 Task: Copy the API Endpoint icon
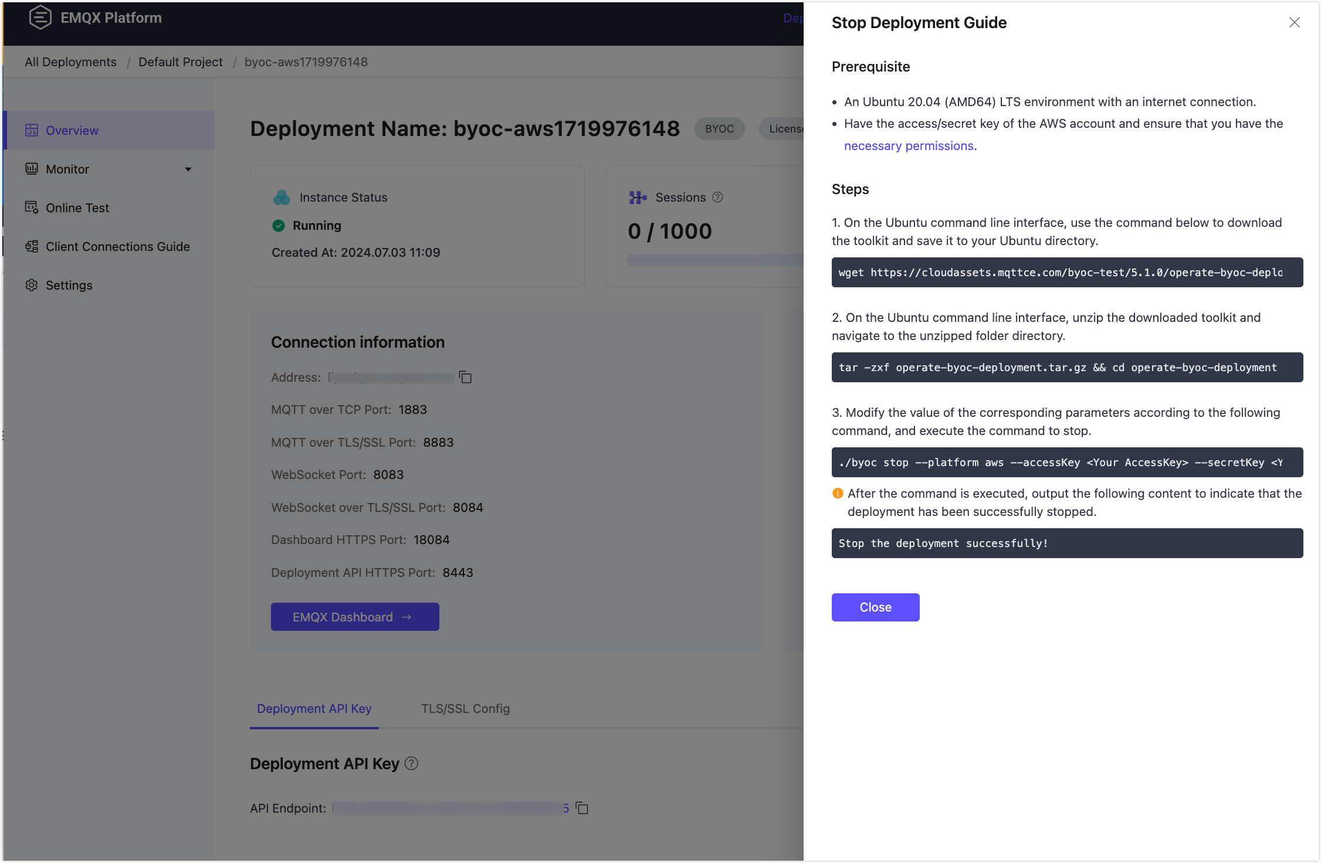coord(582,808)
